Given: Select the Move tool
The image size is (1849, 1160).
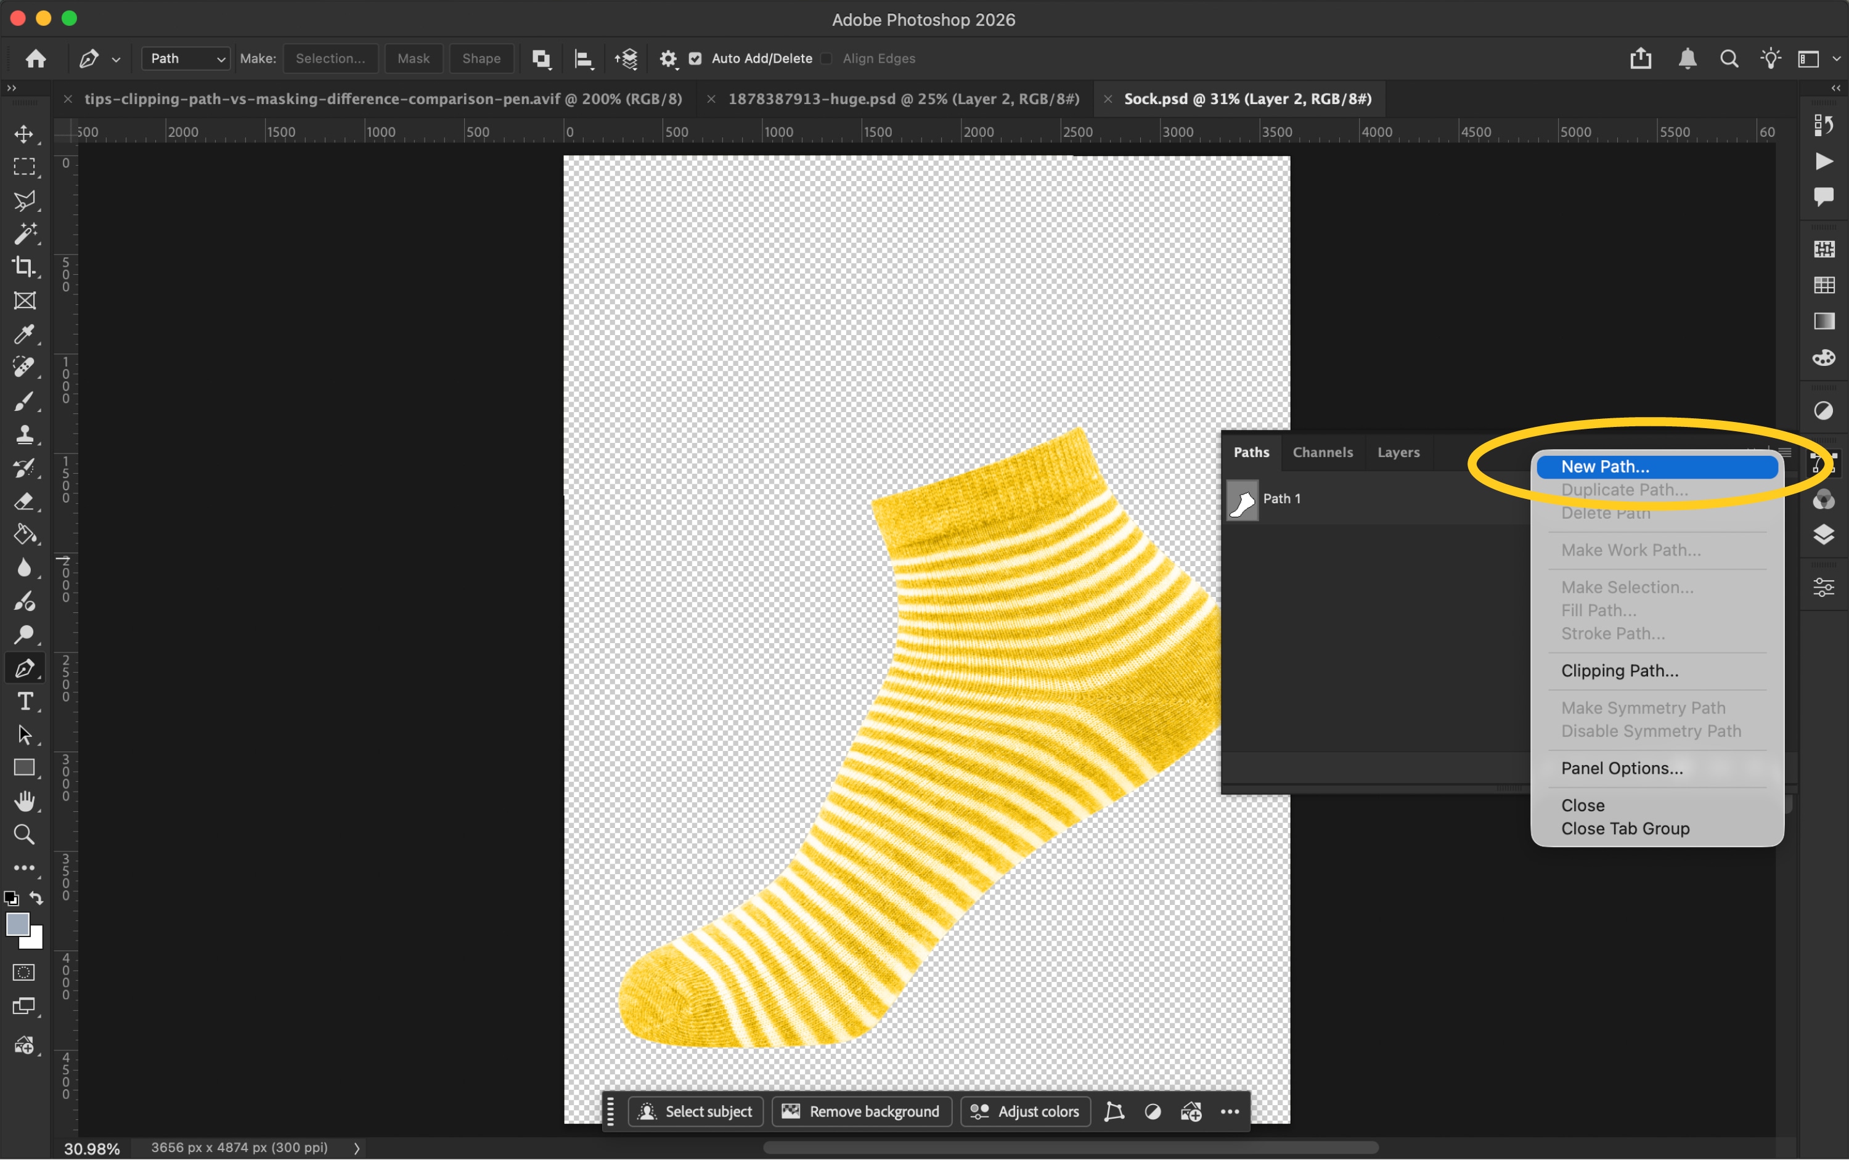Looking at the screenshot, I should click(x=24, y=134).
